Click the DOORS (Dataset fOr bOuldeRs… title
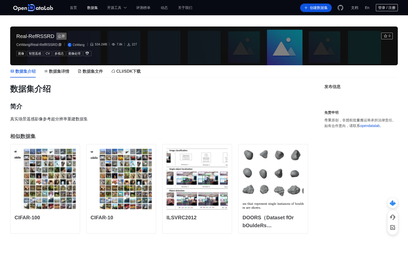408x255 pixels. (268, 221)
